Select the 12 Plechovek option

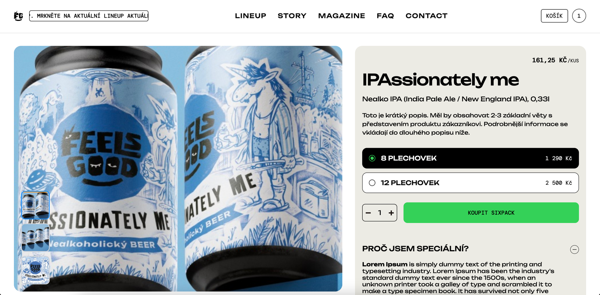tap(470, 183)
